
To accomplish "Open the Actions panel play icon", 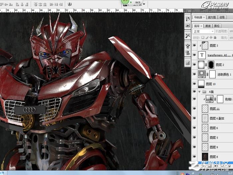I will point(188,26).
